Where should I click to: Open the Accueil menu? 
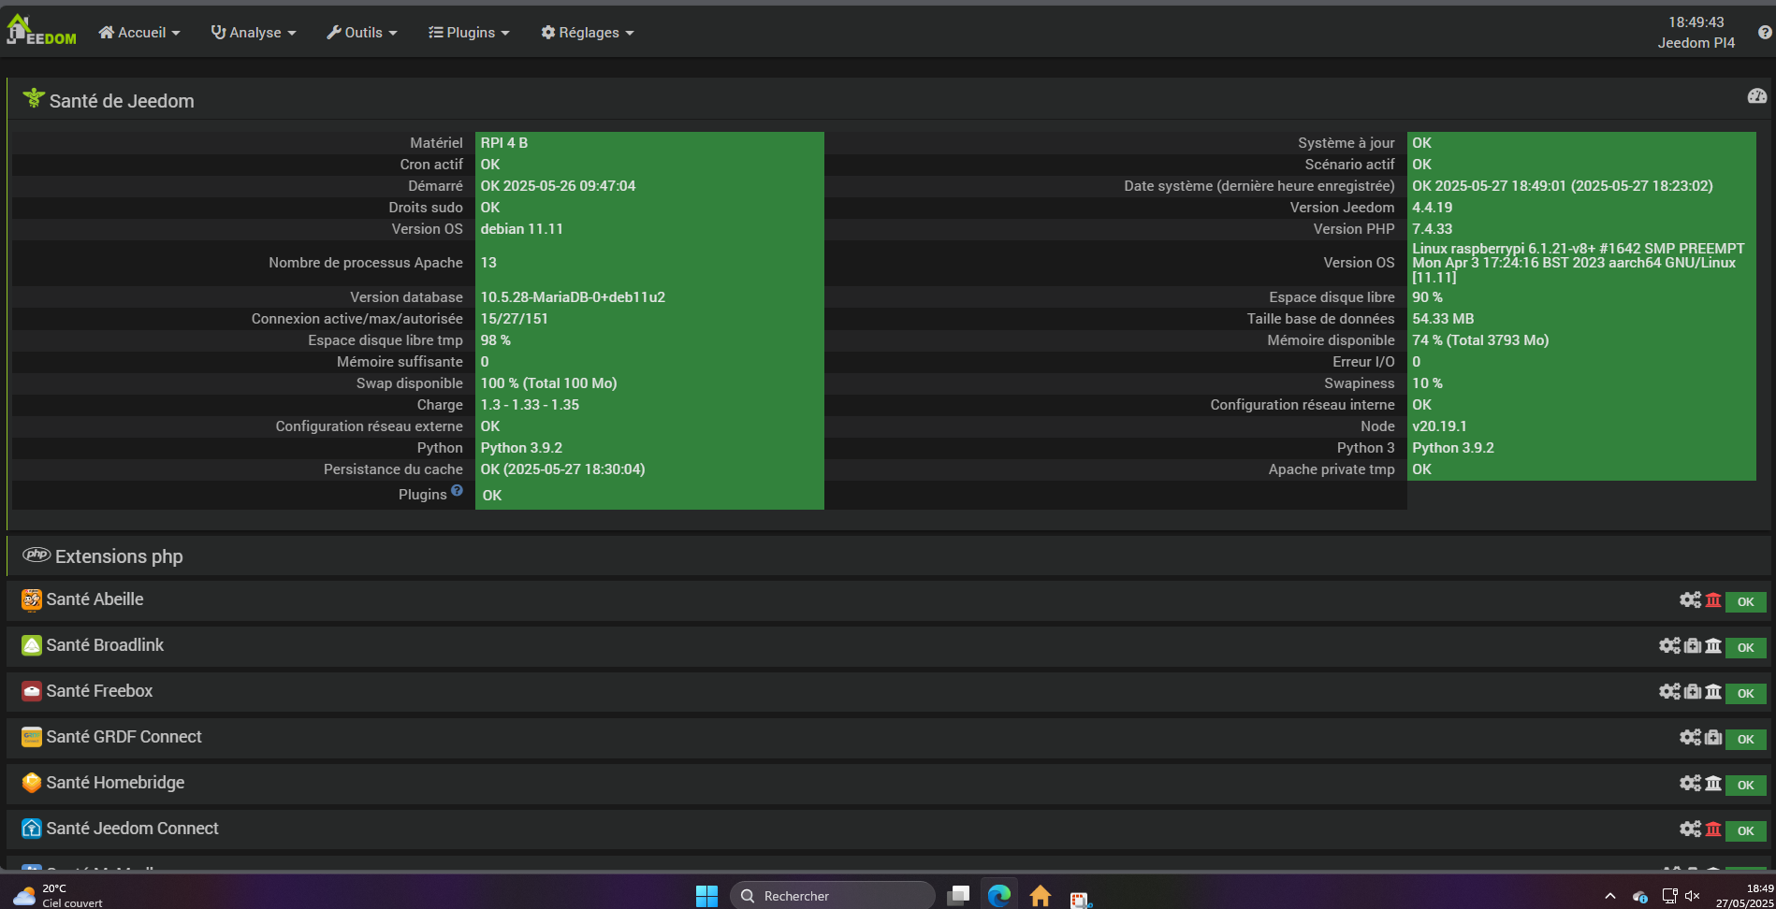point(139,33)
